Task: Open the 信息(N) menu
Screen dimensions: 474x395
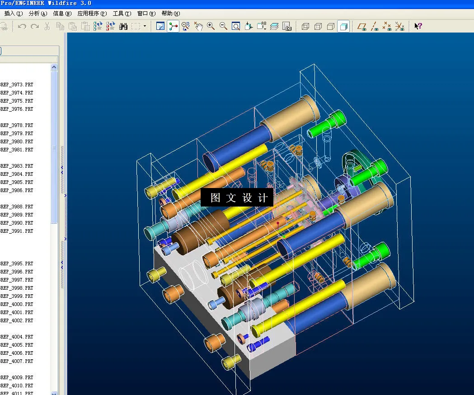Action: (x=62, y=14)
